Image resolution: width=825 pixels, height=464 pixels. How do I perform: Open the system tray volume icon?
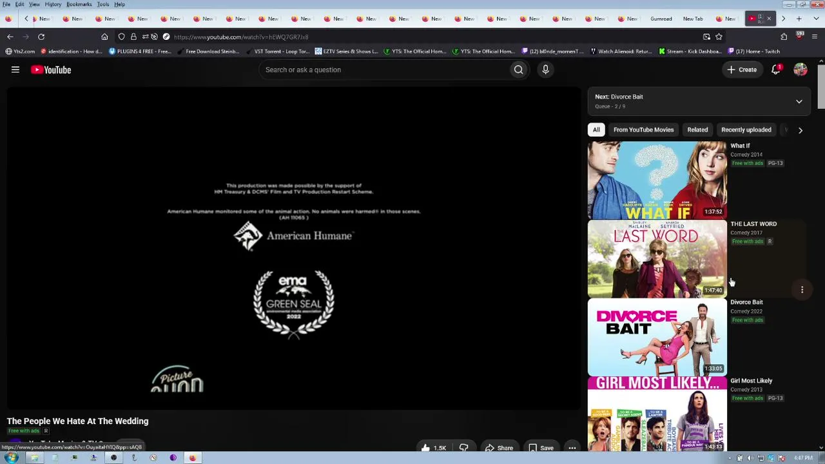click(750, 458)
